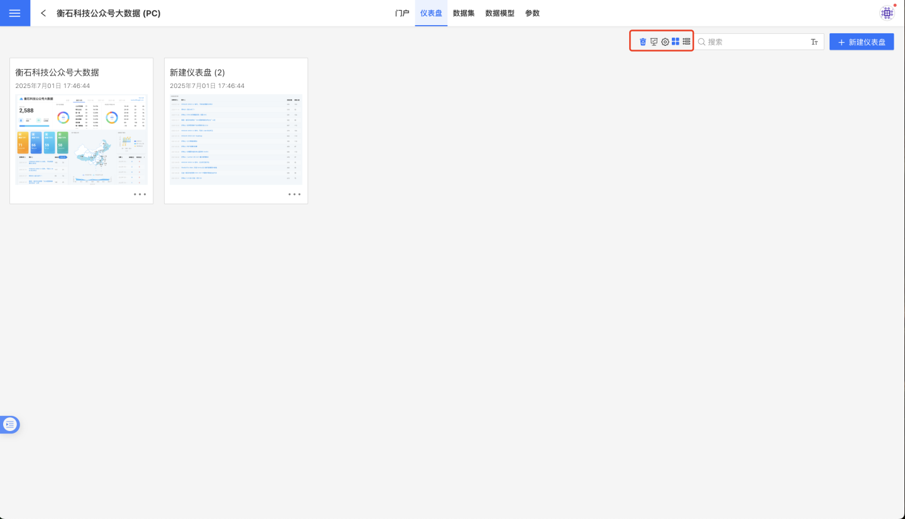905x519 pixels.
Task: Open the hamburger main menu
Action: (x=14, y=13)
